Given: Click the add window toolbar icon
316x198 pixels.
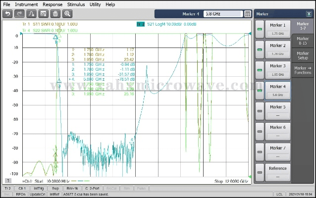Looking at the screenshot, I should (43, 14).
